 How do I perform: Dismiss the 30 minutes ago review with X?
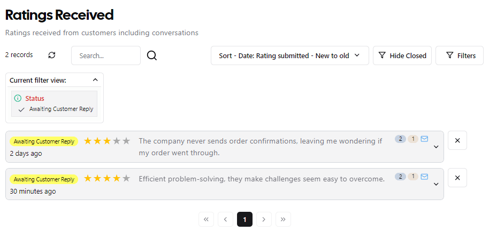pyautogui.click(x=457, y=178)
